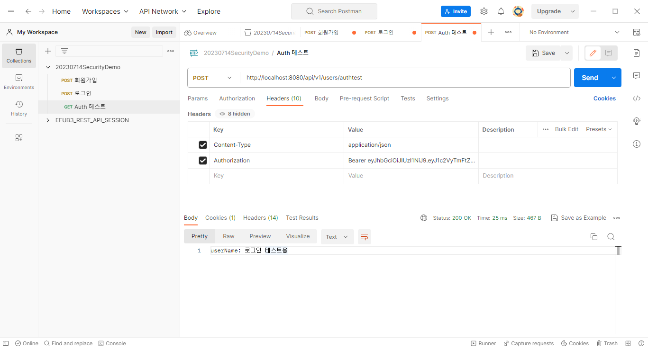648x349 pixels.
Task: Open the hamburger main menu
Action: [x=11, y=11]
